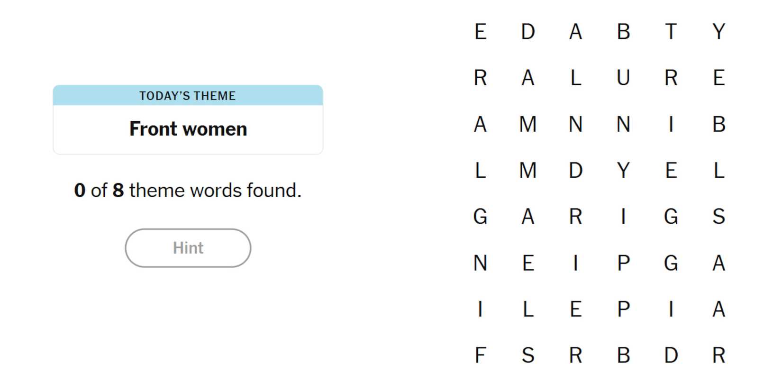Click the N in the leftmost column
782x391 pixels.
click(480, 263)
